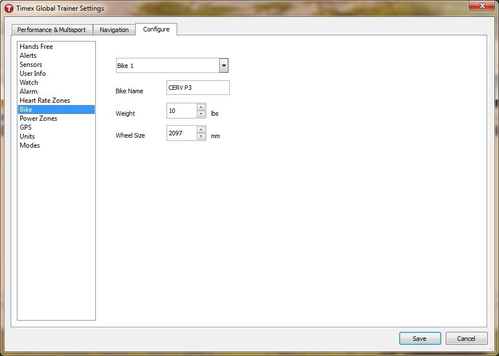Decrease bike weight with down arrow
The height and width of the screenshot is (356, 499).
pos(201,114)
